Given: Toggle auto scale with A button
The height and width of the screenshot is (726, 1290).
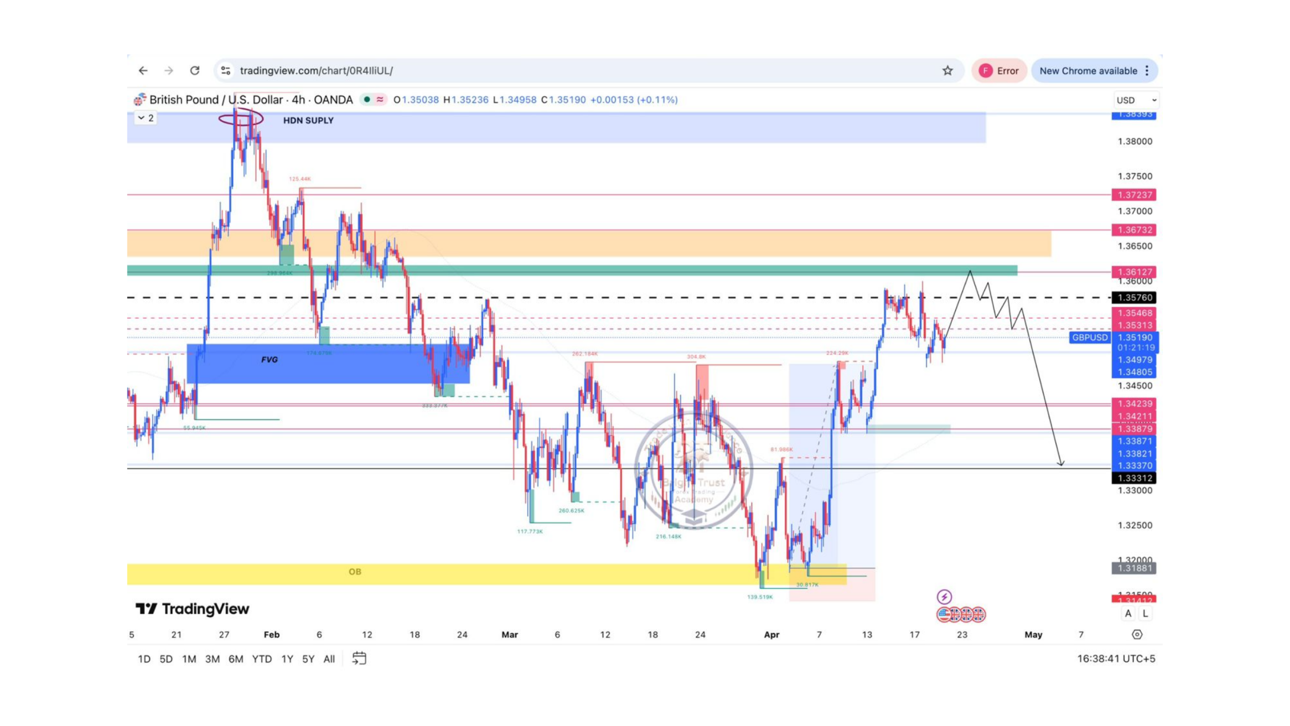Looking at the screenshot, I should 1128,614.
